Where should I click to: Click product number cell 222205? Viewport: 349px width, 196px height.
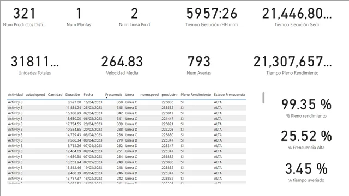tap(167, 130)
